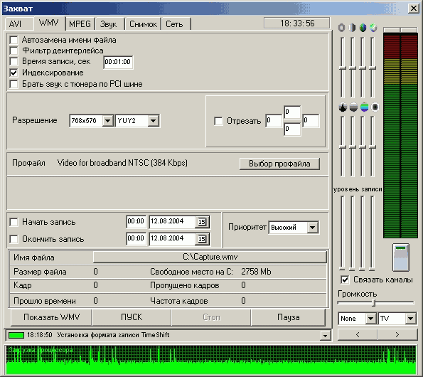Click slider handle under black spike icon

tap(343, 147)
